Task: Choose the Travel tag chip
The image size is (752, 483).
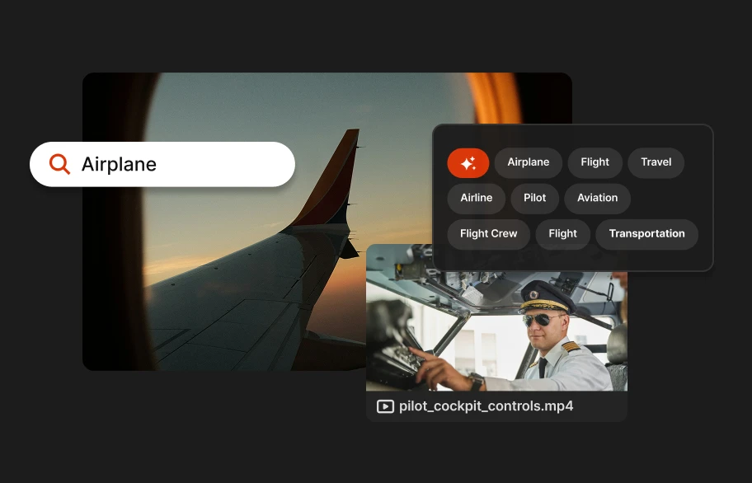Action: tap(656, 163)
